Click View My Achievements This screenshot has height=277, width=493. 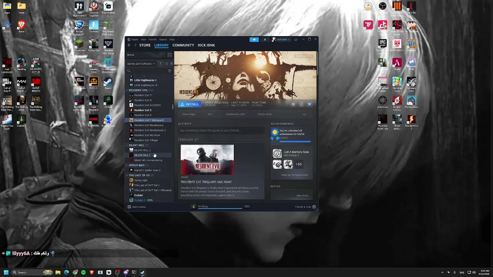(x=295, y=175)
